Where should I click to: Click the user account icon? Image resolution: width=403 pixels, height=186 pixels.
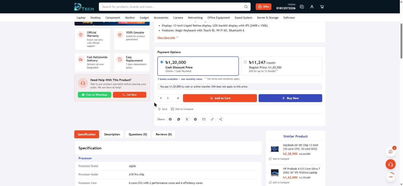click(x=312, y=7)
